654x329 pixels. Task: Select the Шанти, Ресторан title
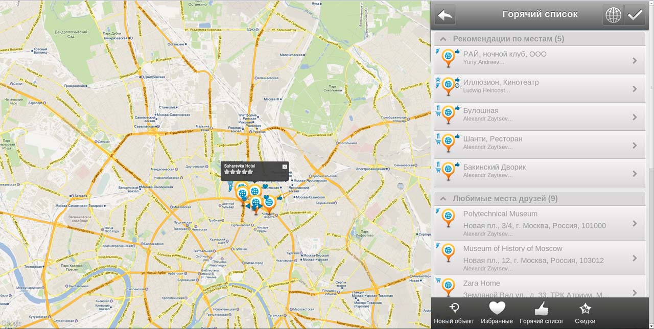493,139
